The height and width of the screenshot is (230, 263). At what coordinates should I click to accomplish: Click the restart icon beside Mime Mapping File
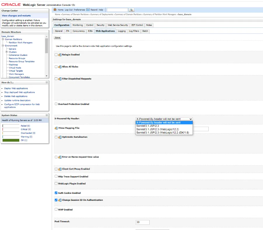56,128
